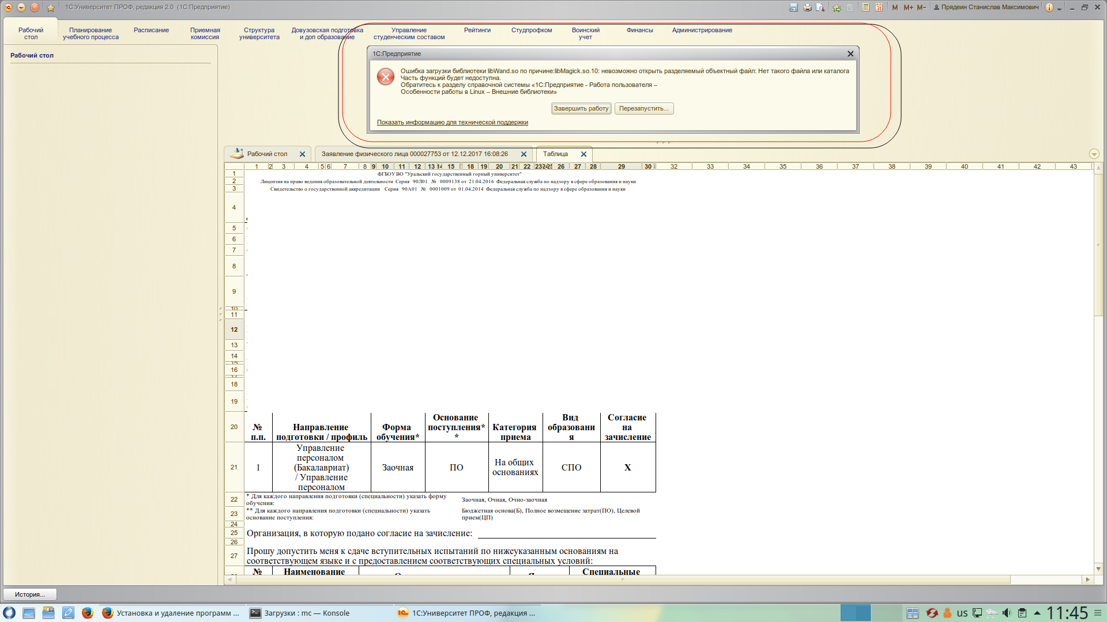This screenshot has height=622, width=1107.
Task: Open the calendar icon
Action: click(x=879, y=7)
